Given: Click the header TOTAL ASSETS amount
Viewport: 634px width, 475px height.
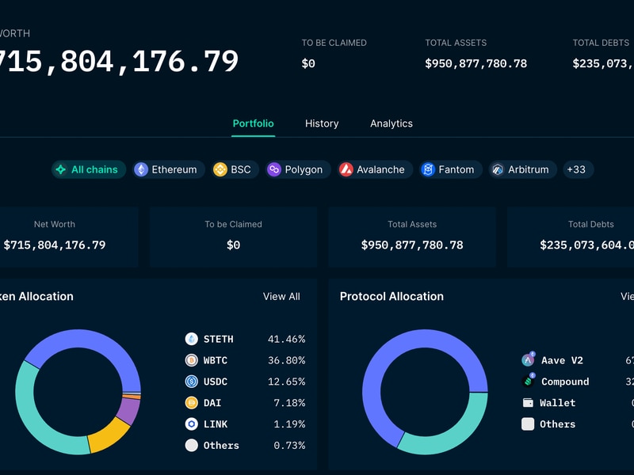Looking at the screenshot, I should (476, 63).
